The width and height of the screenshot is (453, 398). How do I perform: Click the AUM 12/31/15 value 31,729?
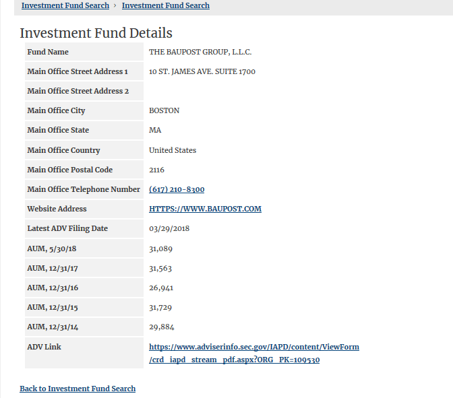tap(160, 307)
